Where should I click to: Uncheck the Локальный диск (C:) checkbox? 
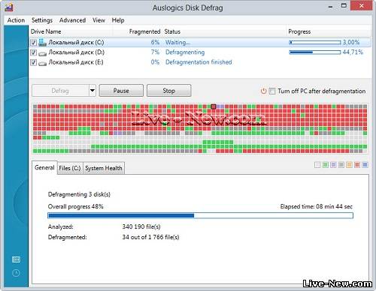click(x=34, y=43)
